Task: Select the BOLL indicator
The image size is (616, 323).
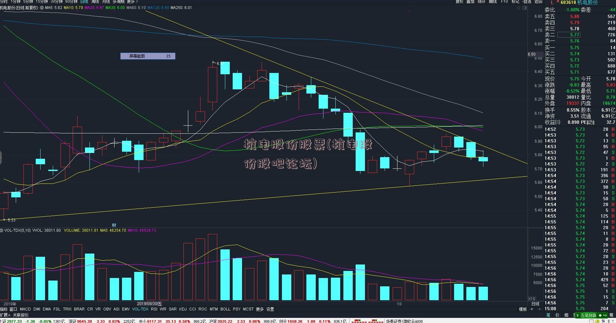Action: coord(225,309)
